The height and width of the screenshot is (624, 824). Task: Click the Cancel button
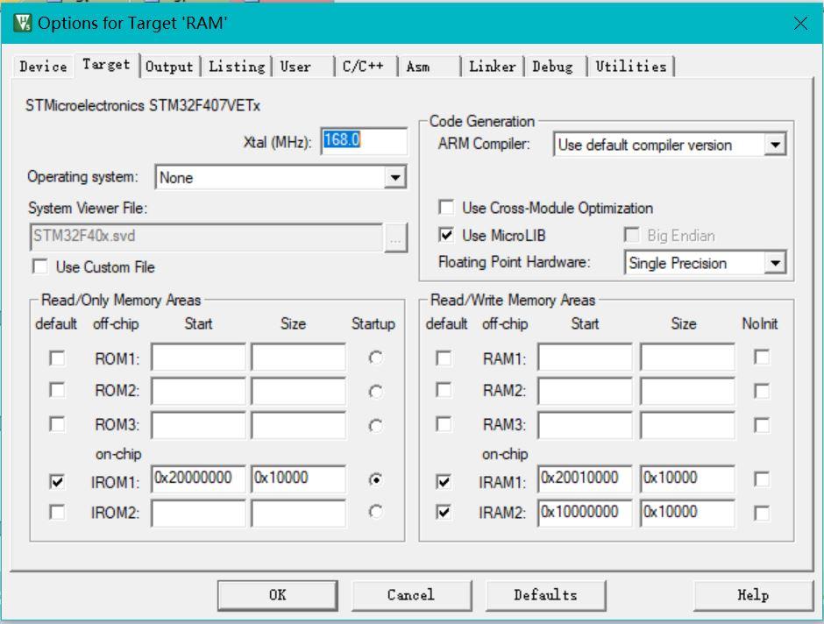click(x=411, y=595)
